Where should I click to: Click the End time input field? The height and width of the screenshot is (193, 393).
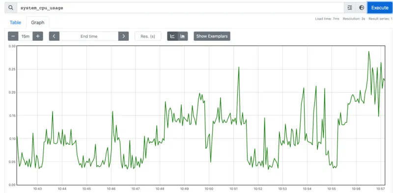pos(89,36)
